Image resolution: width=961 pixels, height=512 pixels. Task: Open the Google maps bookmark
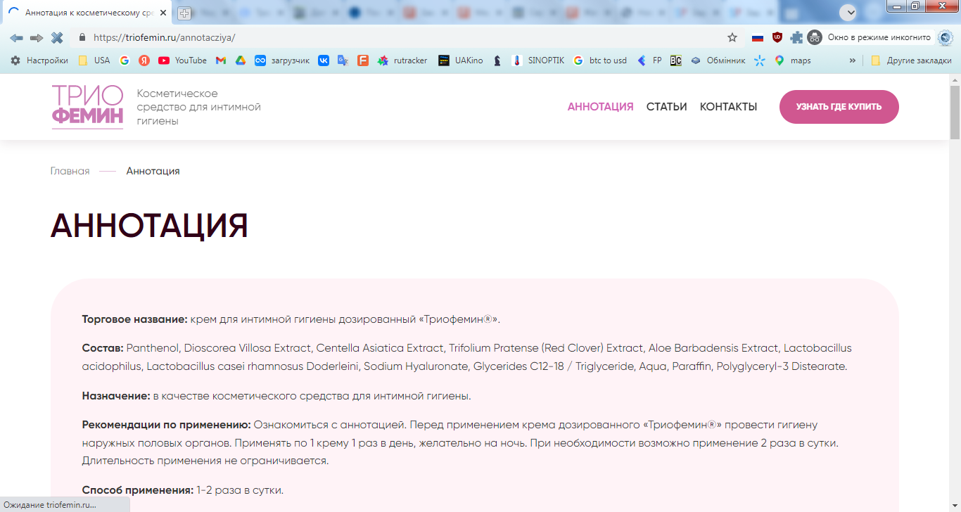pyautogui.click(x=793, y=60)
